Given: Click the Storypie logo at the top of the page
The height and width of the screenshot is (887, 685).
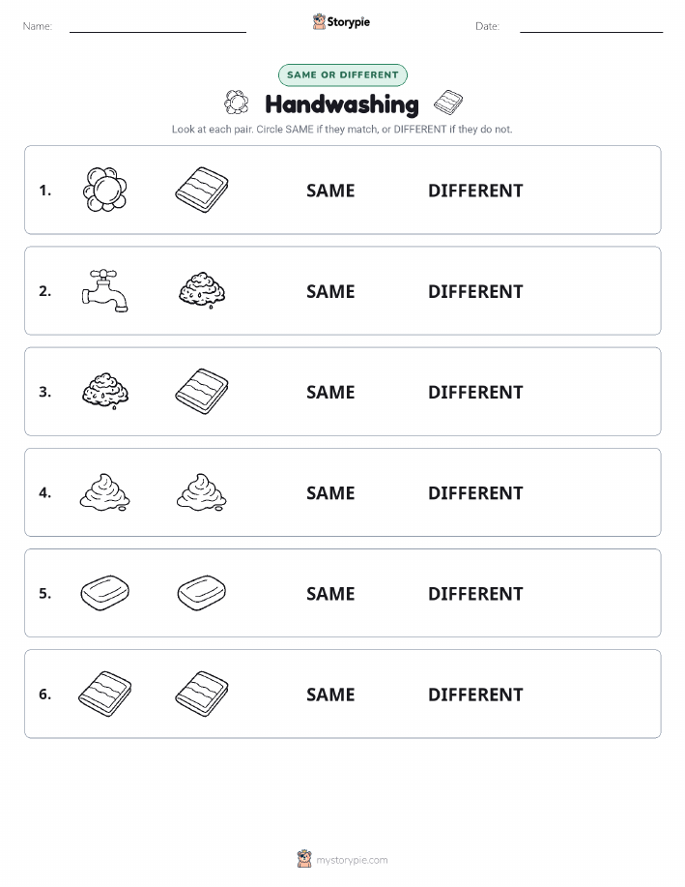Looking at the screenshot, I should pyautogui.click(x=341, y=22).
